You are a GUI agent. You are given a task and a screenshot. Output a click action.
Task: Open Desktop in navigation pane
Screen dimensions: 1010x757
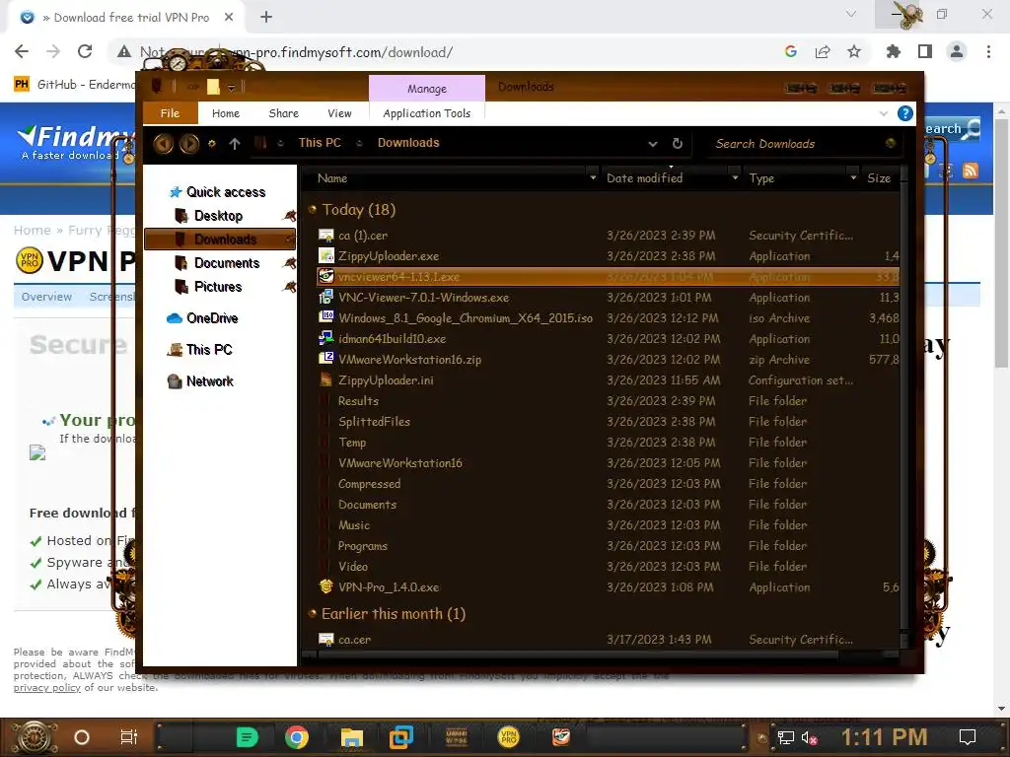pos(218,216)
